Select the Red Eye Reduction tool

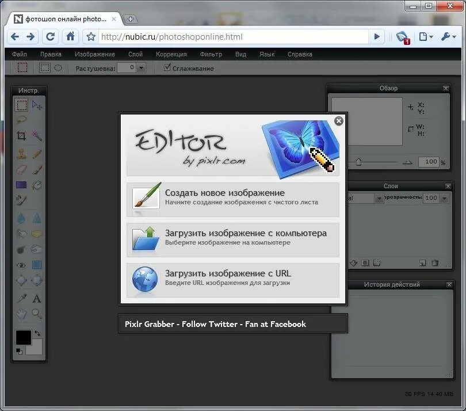pos(21,265)
